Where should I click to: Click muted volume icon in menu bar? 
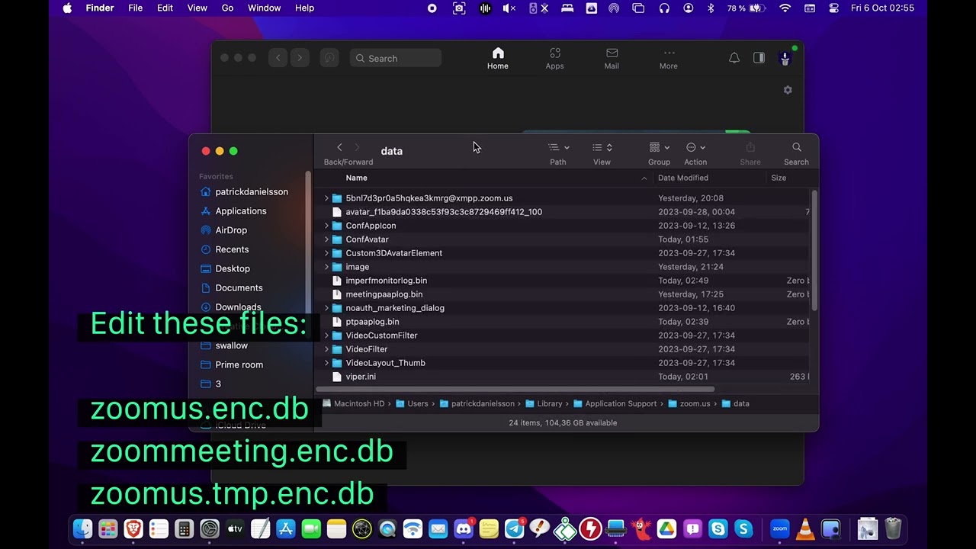pyautogui.click(x=509, y=8)
